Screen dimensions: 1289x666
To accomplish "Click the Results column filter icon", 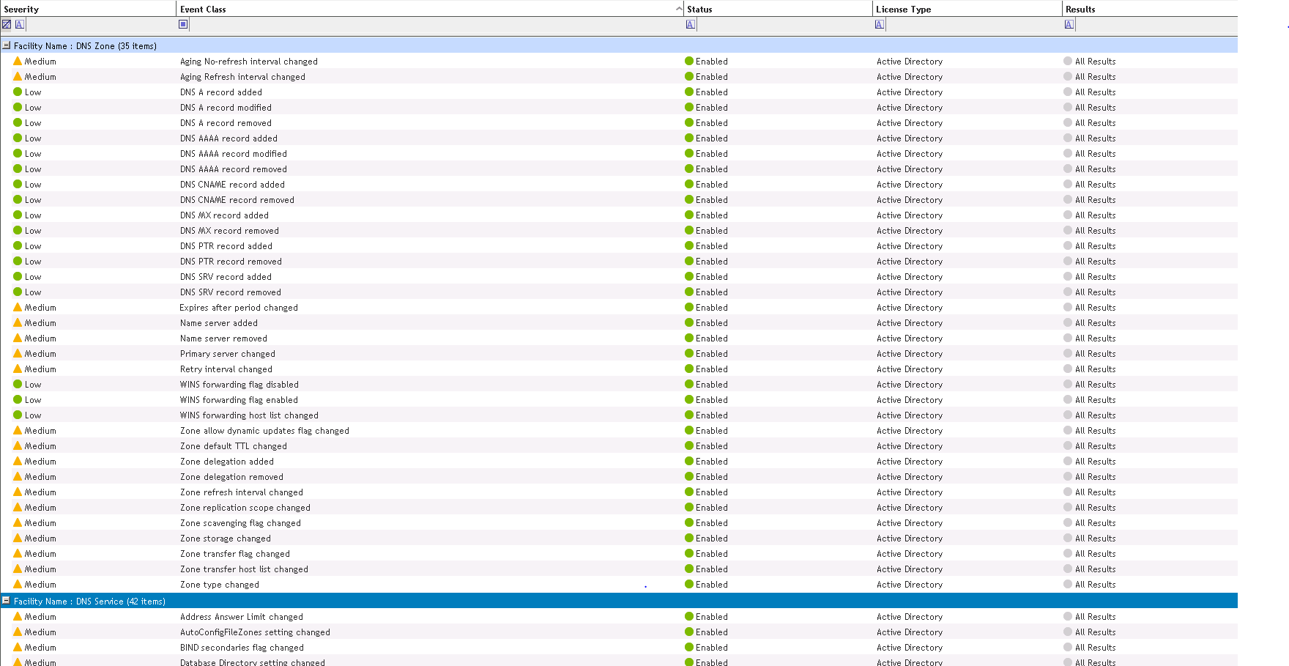I will (x=1069, y=24).
